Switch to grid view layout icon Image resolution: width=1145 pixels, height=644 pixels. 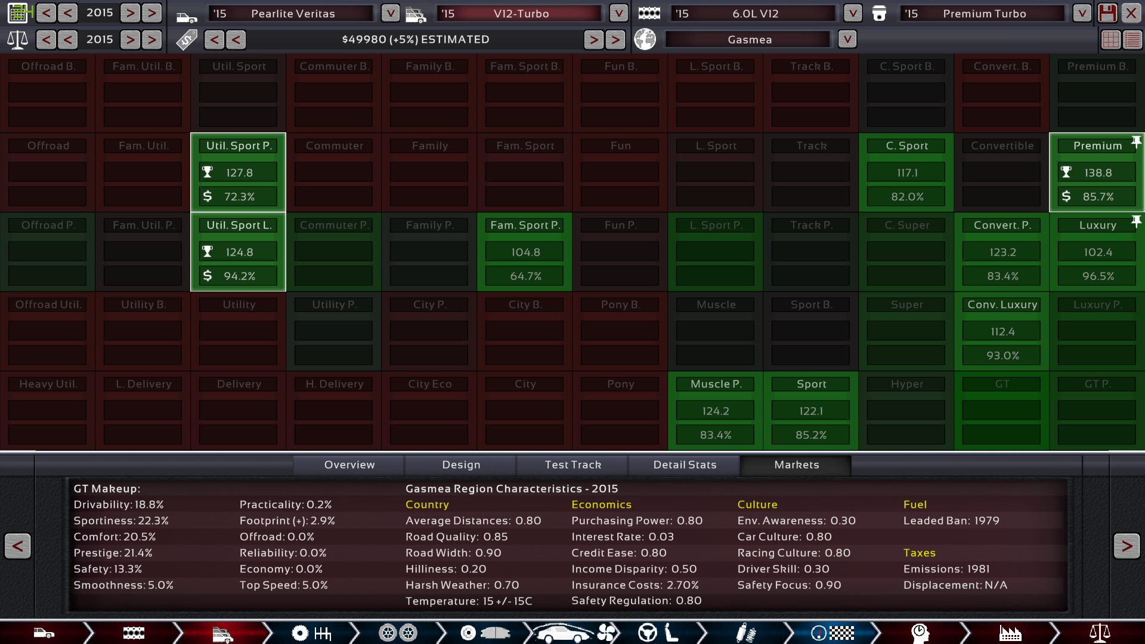tap(1110, 40)
